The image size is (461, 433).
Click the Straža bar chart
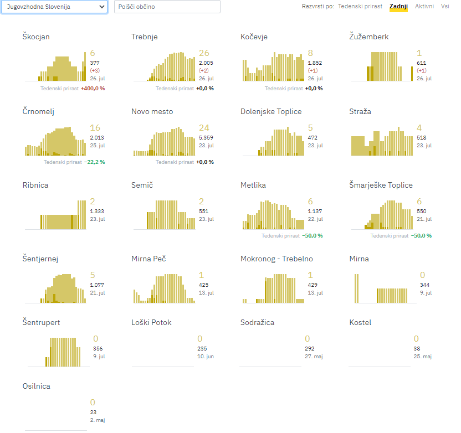point(382,141)
